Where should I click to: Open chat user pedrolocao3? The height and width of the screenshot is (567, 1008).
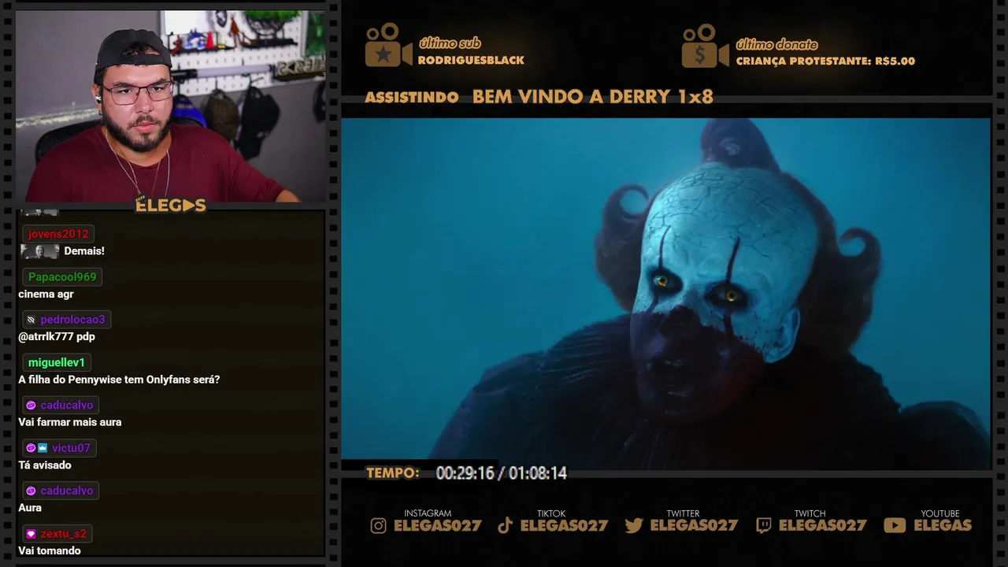[72, 320]
